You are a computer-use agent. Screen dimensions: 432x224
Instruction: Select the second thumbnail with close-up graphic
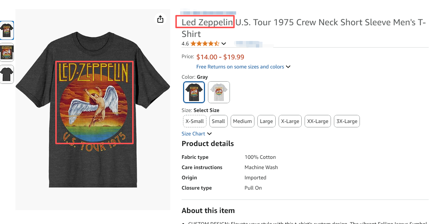tap(7, 52)
